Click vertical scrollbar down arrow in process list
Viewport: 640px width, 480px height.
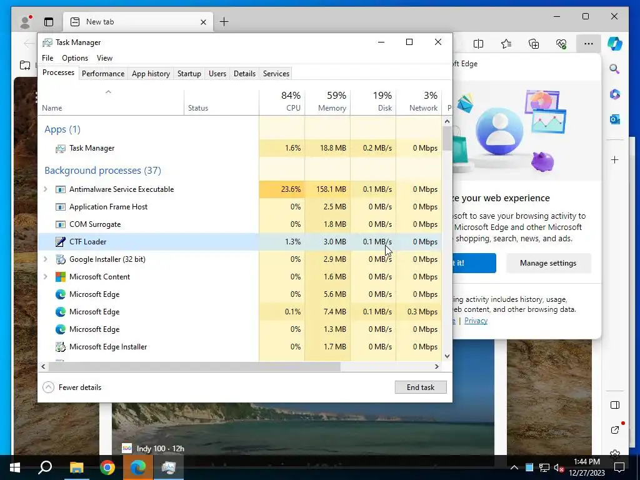pyautogui.click(x=447, y=356)
